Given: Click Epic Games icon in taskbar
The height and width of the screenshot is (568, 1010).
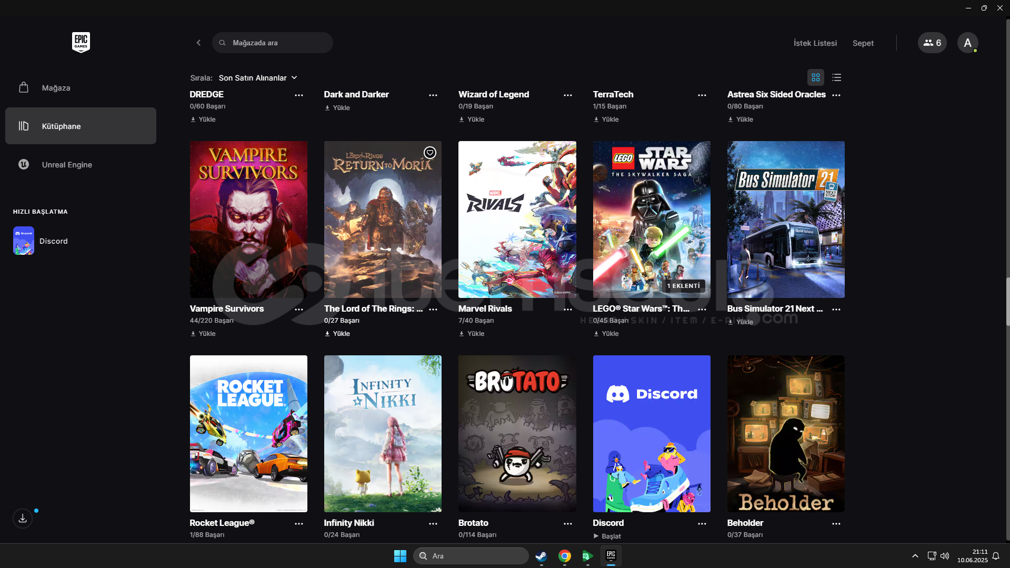Looking at the screenshot, I should pos(611,556).
